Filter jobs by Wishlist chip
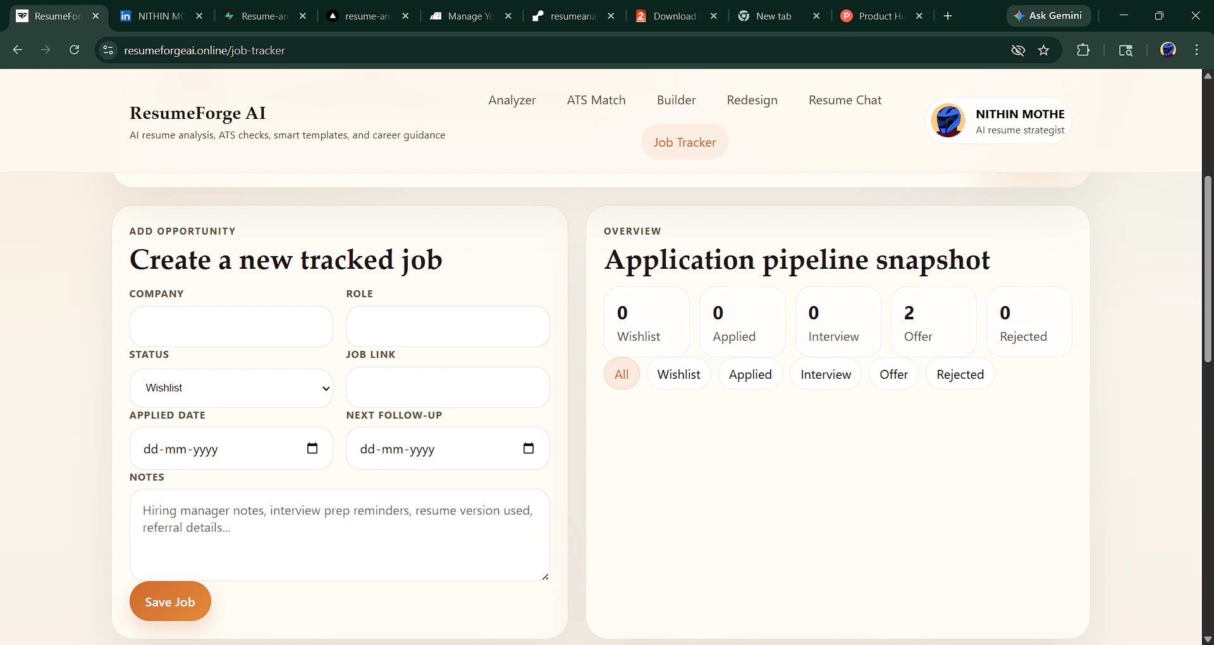Image resolution: width=1214 pixels, height=645 pixels. 678,374
